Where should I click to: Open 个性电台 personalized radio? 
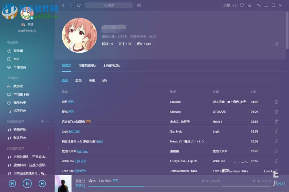click(x=19, y=67)
